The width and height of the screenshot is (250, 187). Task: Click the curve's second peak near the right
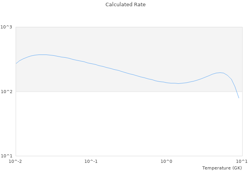click(221, 72)
